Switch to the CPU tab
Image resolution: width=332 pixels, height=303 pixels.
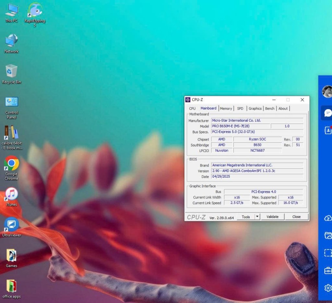pos(192,108)
